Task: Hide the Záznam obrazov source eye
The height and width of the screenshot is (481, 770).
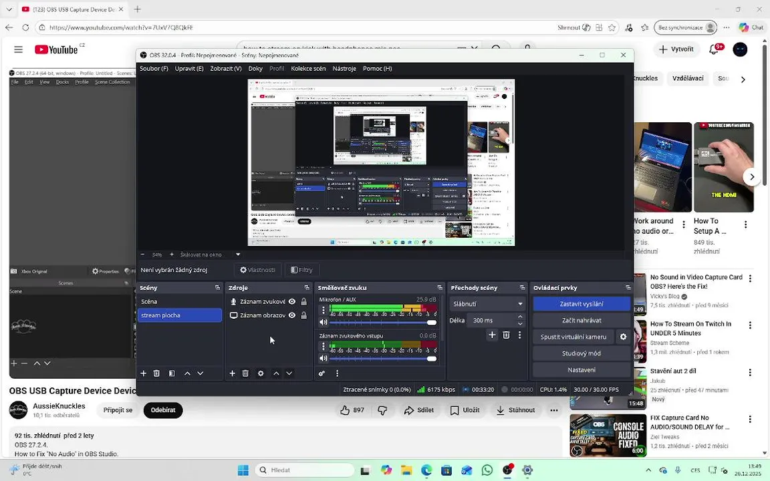Action: click(x=291, y=315)
